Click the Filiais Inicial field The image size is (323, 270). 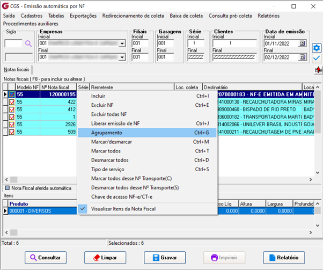click(140, 43)
